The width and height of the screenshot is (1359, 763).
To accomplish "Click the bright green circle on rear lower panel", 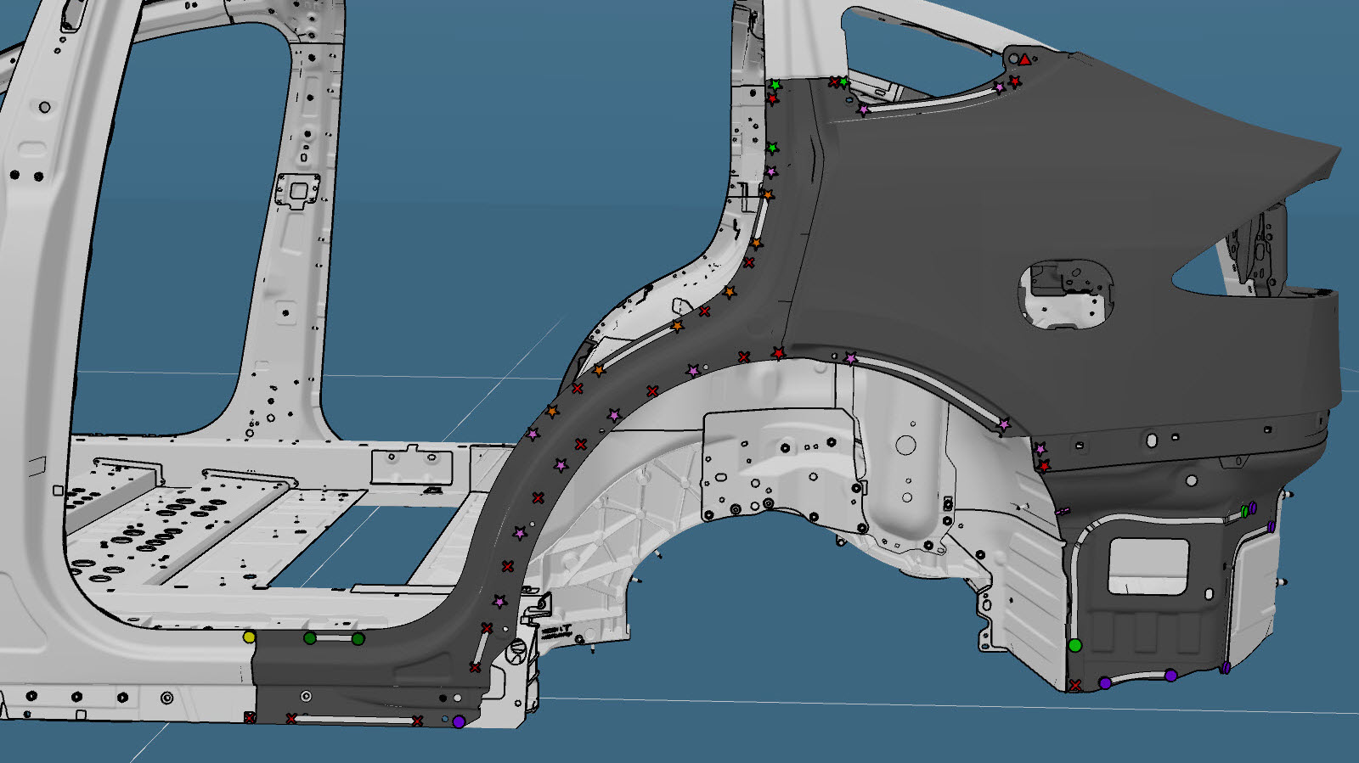I will pos(1074,646).
